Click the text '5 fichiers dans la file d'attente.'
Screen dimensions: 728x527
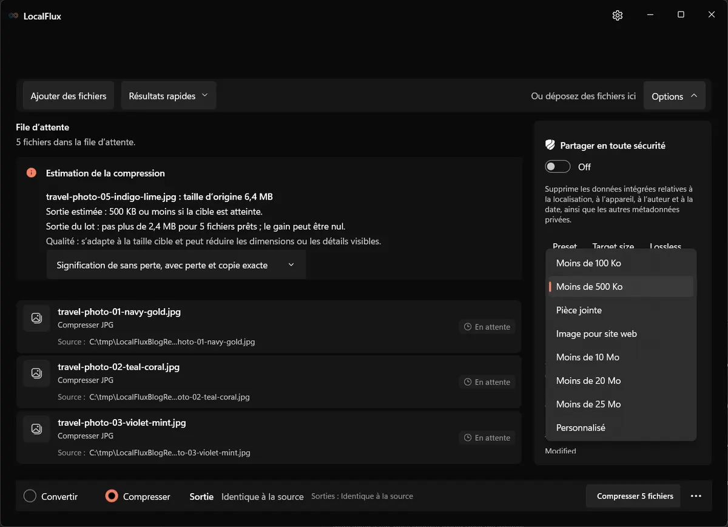(75, 143)
